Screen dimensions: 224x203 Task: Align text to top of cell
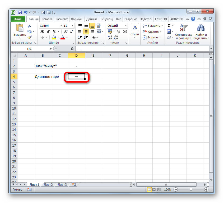pos(80,25)
